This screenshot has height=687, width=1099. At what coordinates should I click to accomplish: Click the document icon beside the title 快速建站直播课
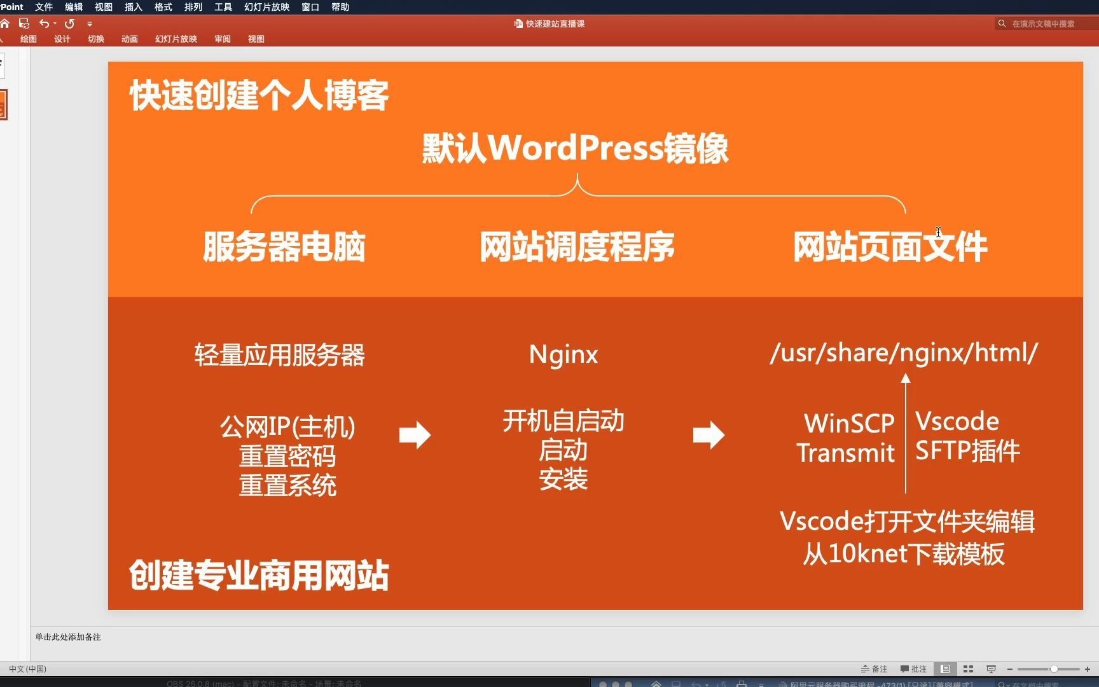pos(518,24)
